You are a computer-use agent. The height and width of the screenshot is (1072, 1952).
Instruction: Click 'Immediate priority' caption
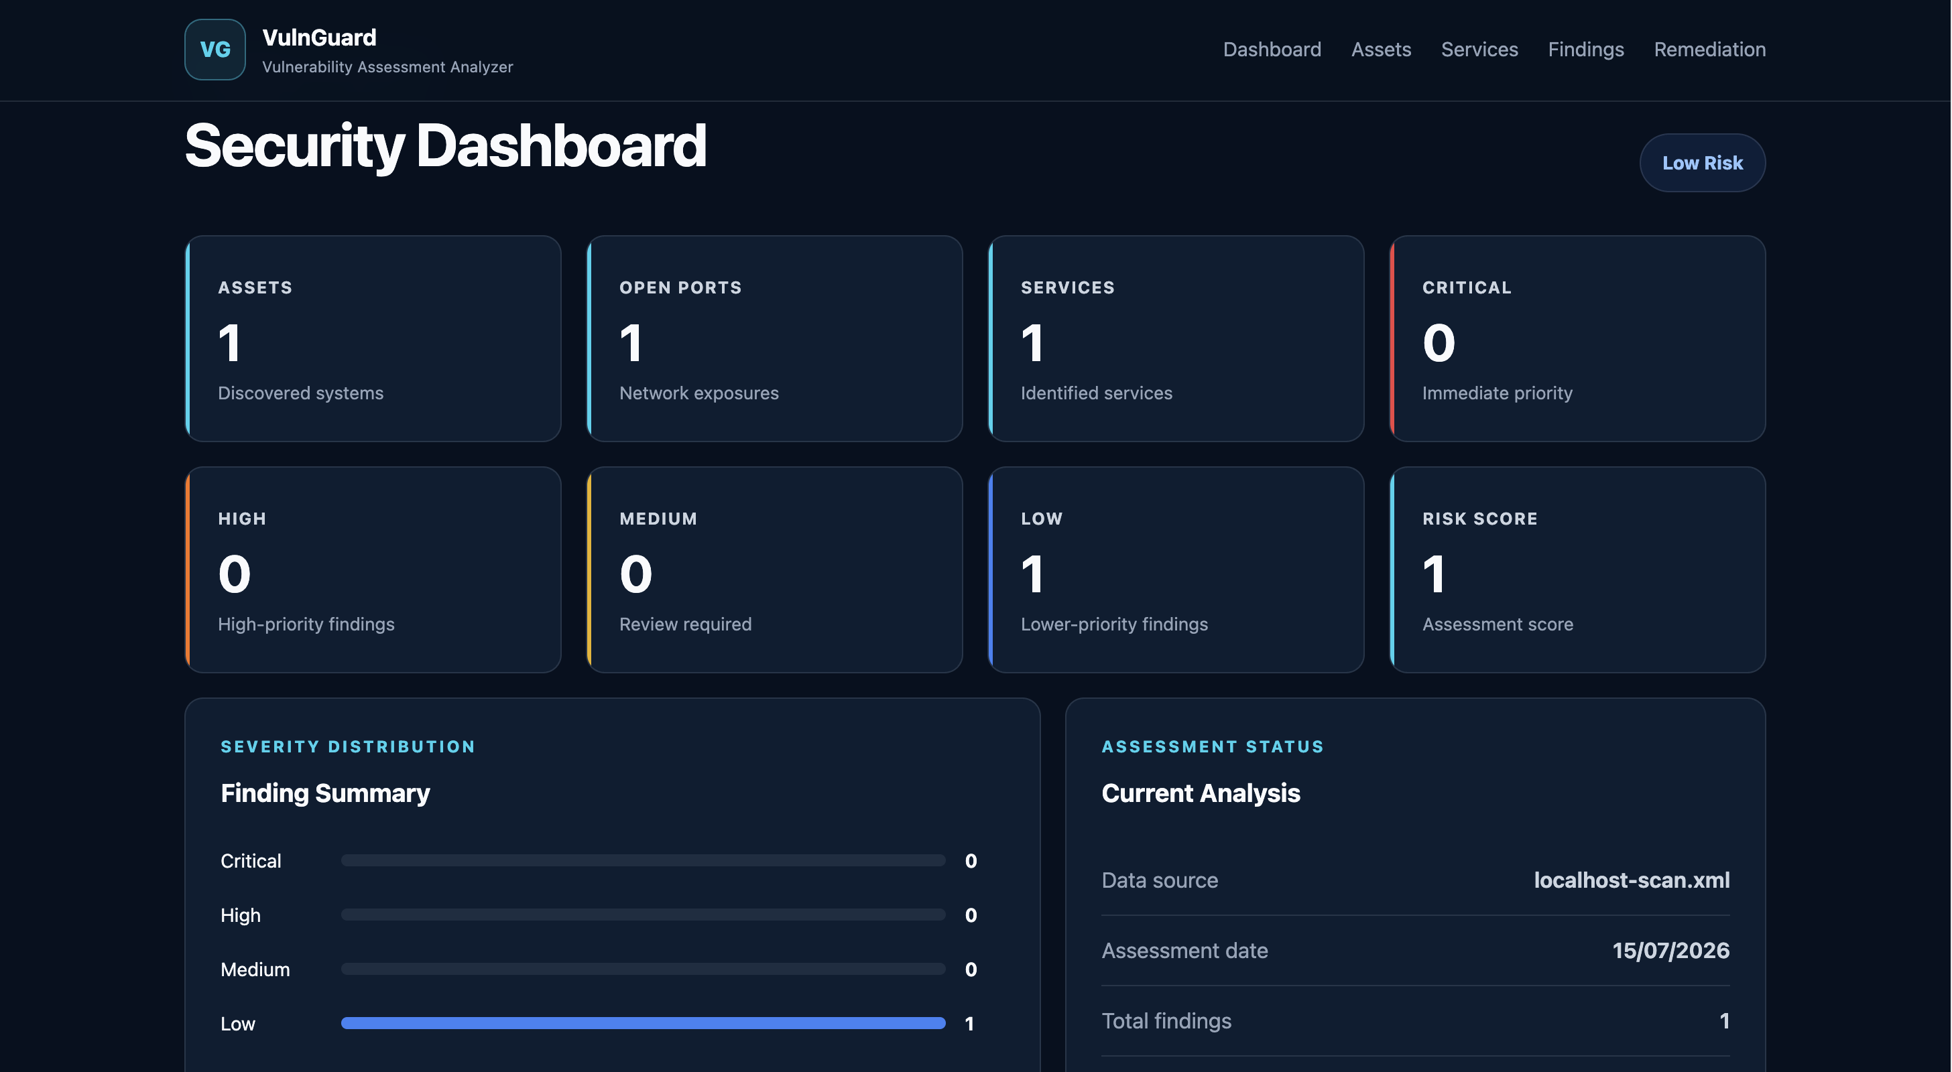[1497, 393]
